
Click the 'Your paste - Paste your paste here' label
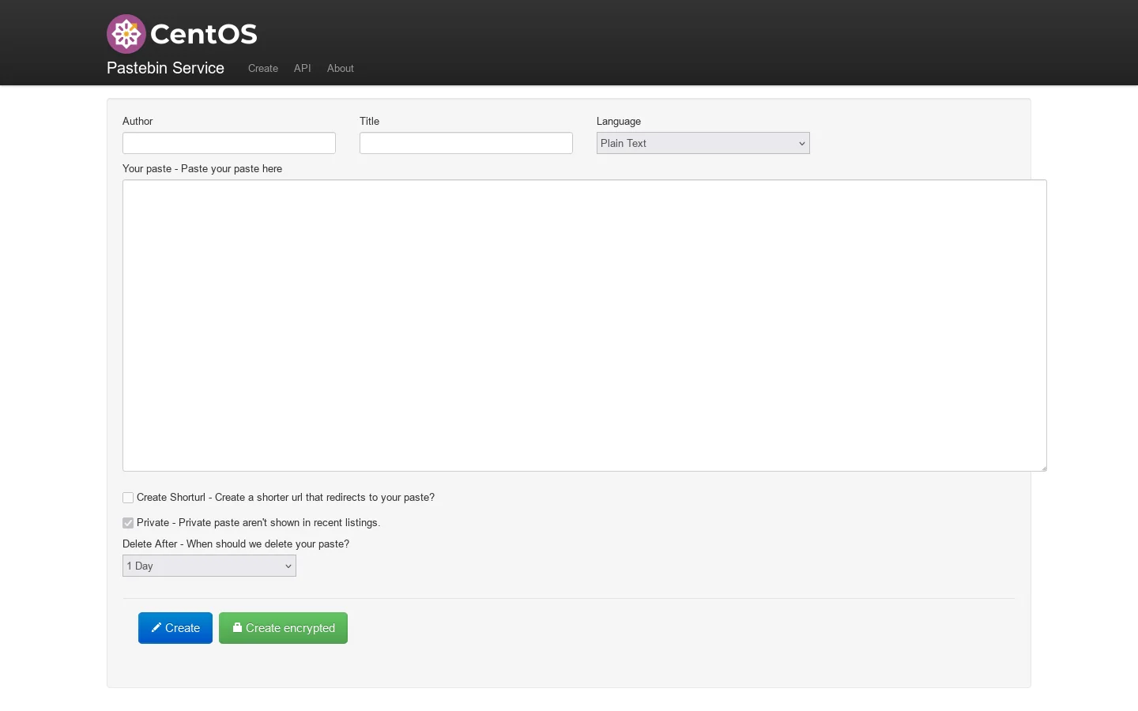pos(202,168)
